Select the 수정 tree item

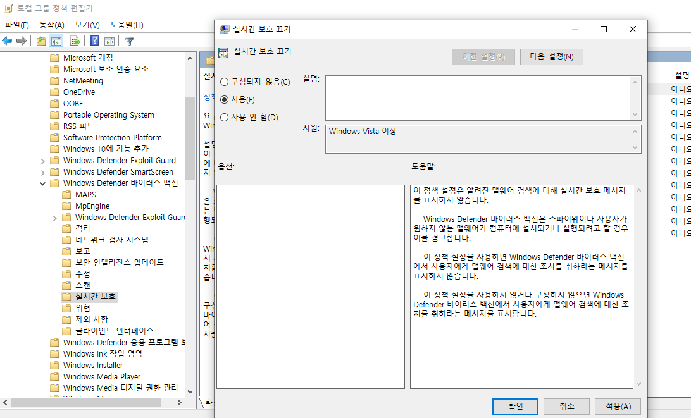pos(82,274)
